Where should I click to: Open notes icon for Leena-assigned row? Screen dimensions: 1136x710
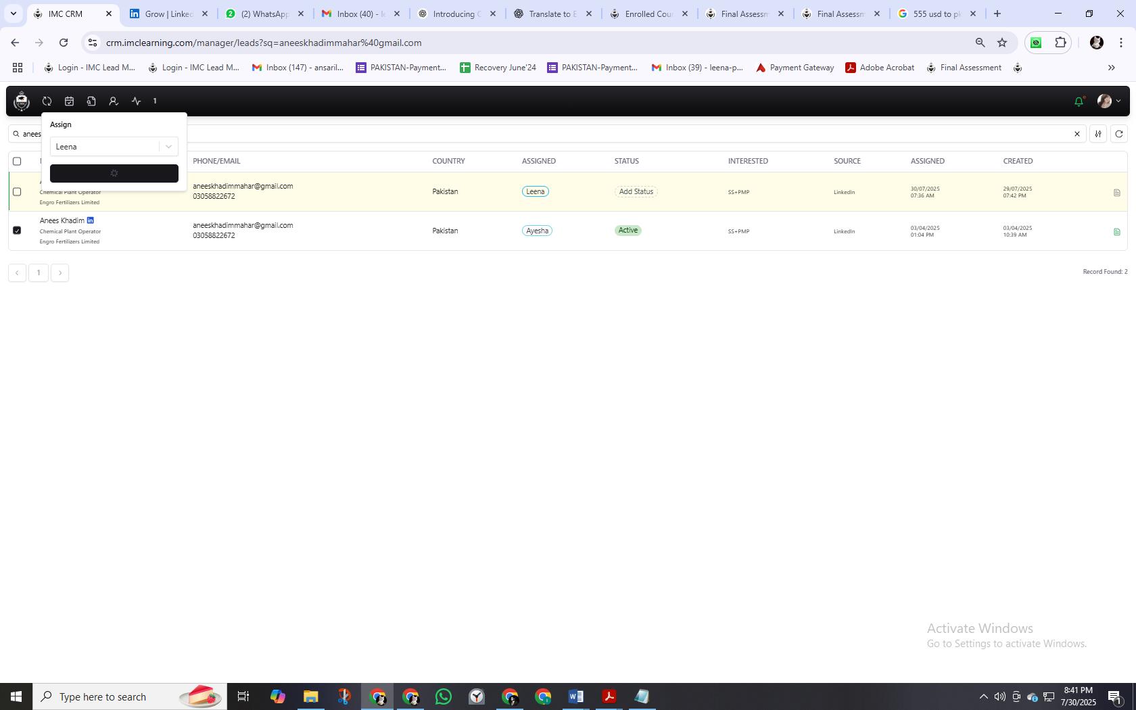coord(1116,193)
